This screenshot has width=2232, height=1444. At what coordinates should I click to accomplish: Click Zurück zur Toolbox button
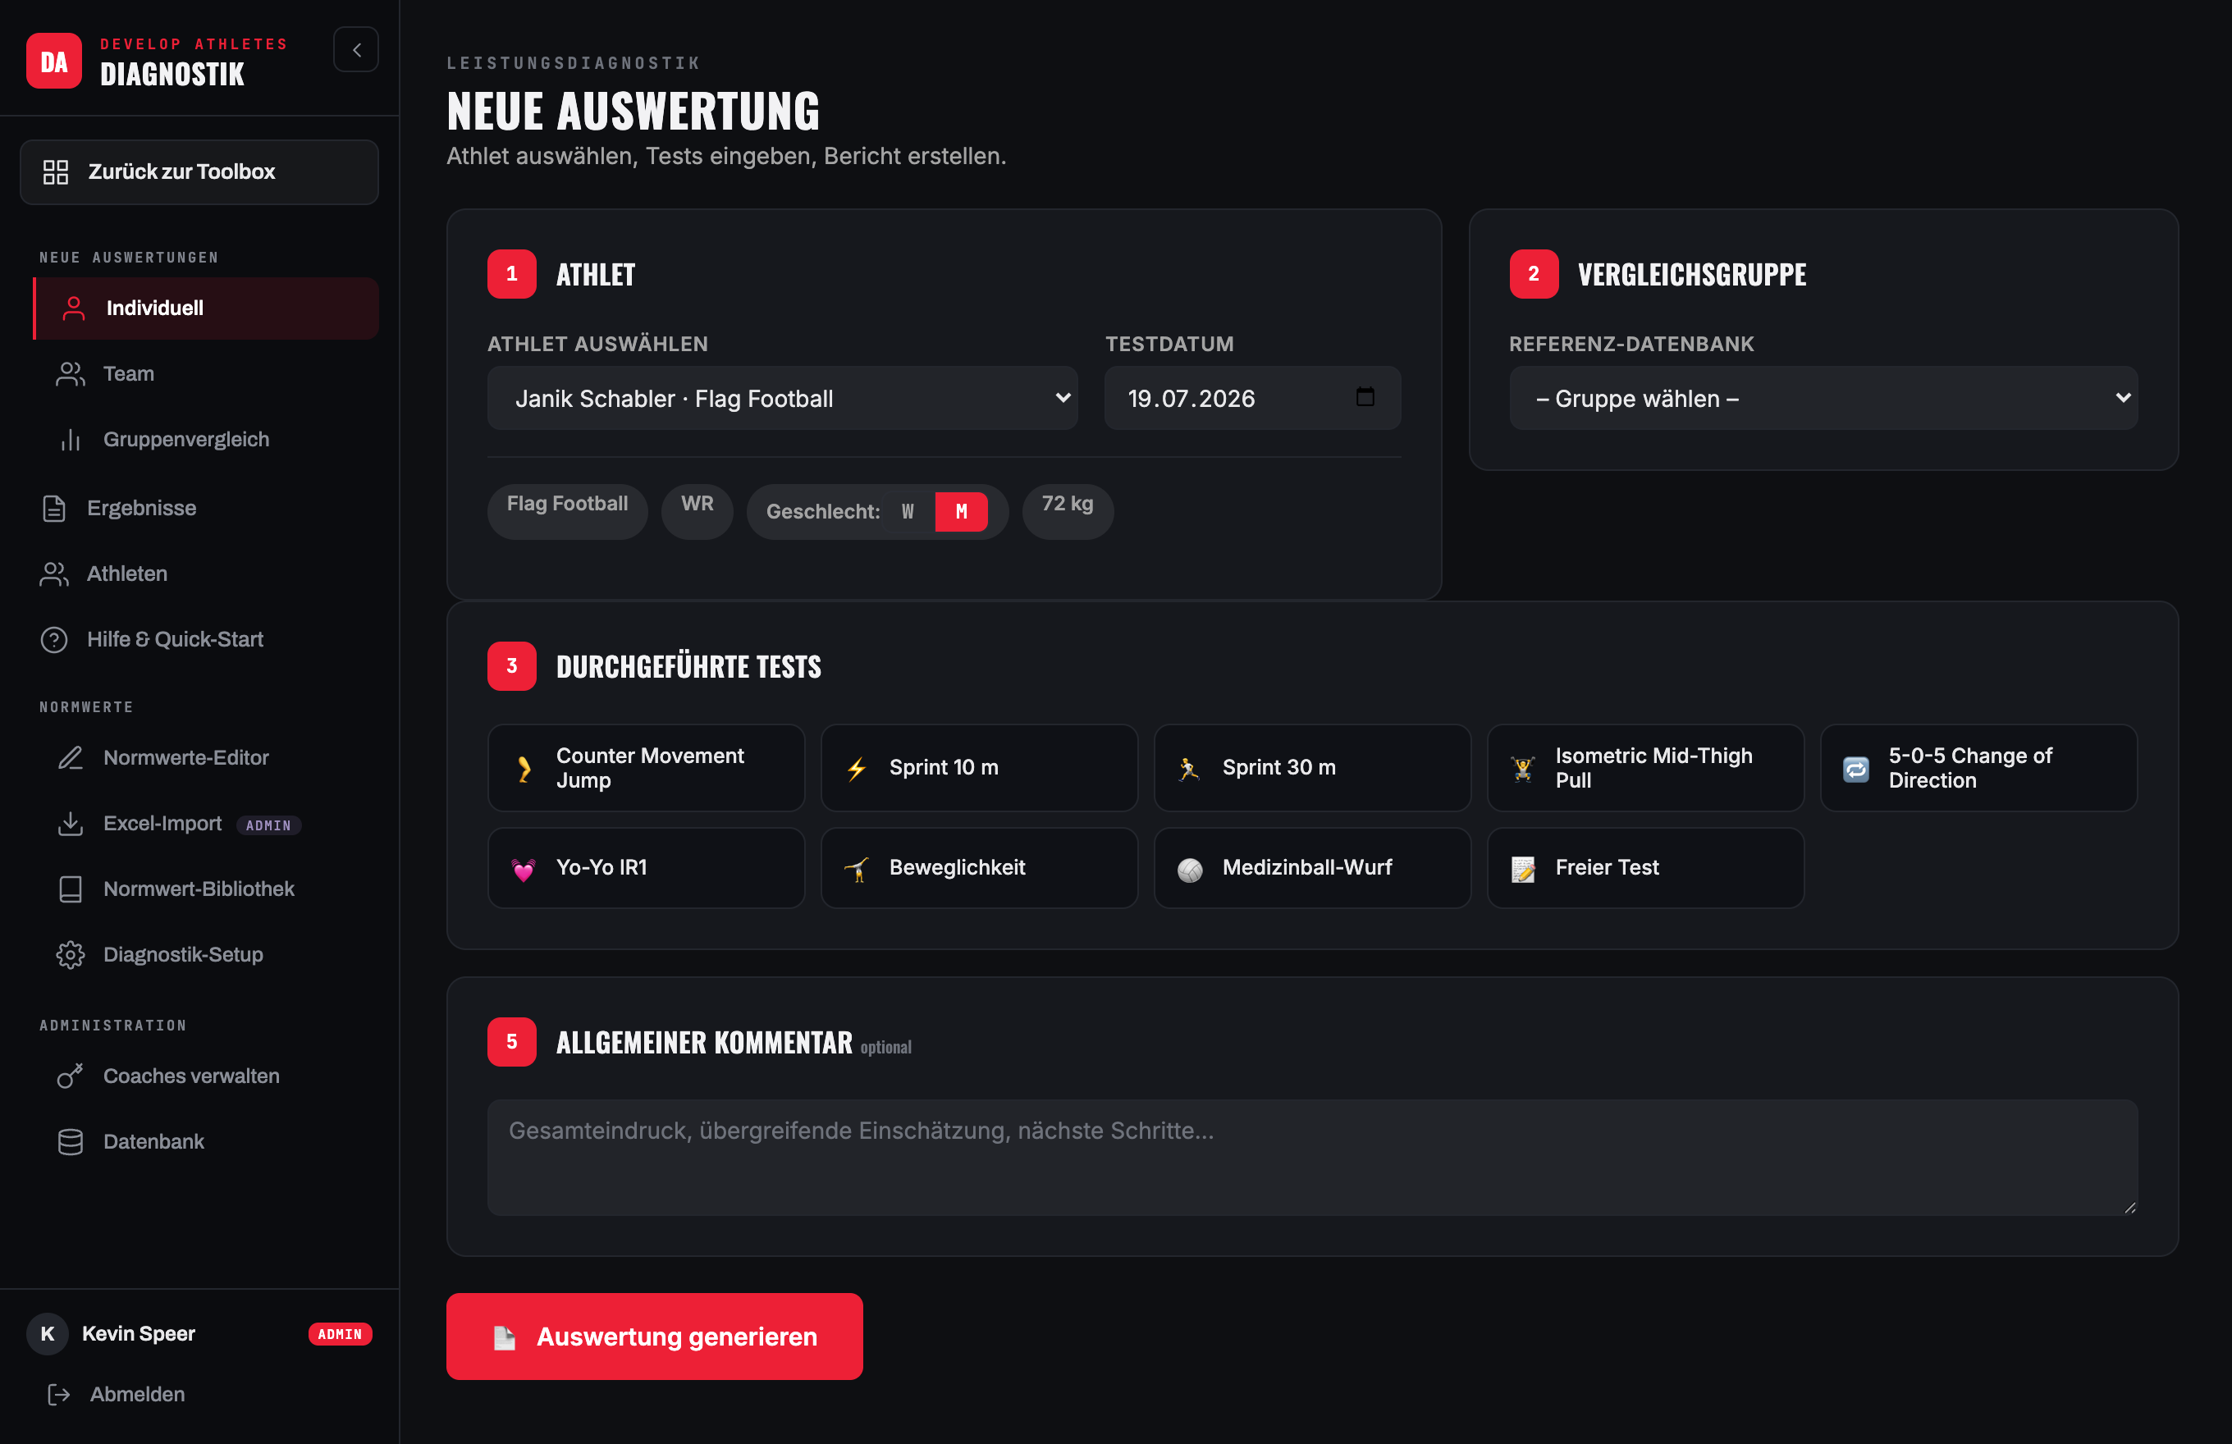(199, 171)
